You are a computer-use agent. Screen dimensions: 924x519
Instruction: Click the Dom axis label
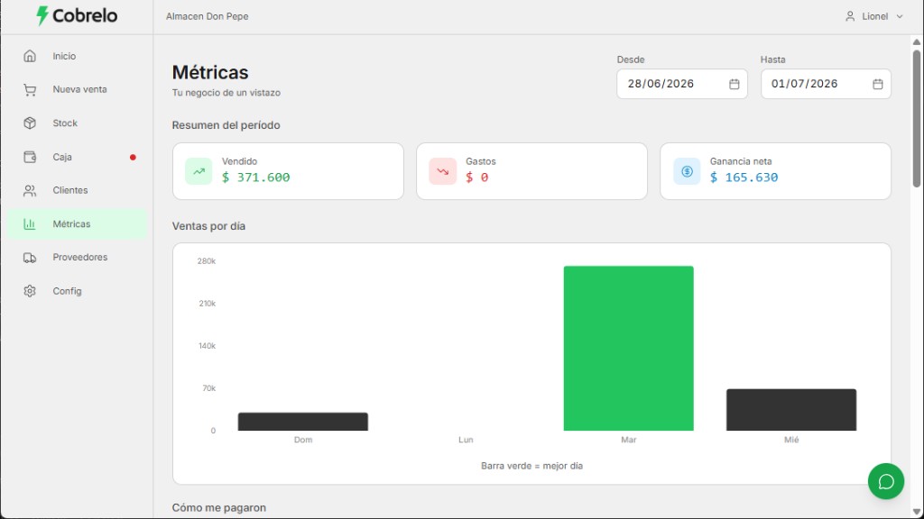pyautogui.click(x=303, y=440)
